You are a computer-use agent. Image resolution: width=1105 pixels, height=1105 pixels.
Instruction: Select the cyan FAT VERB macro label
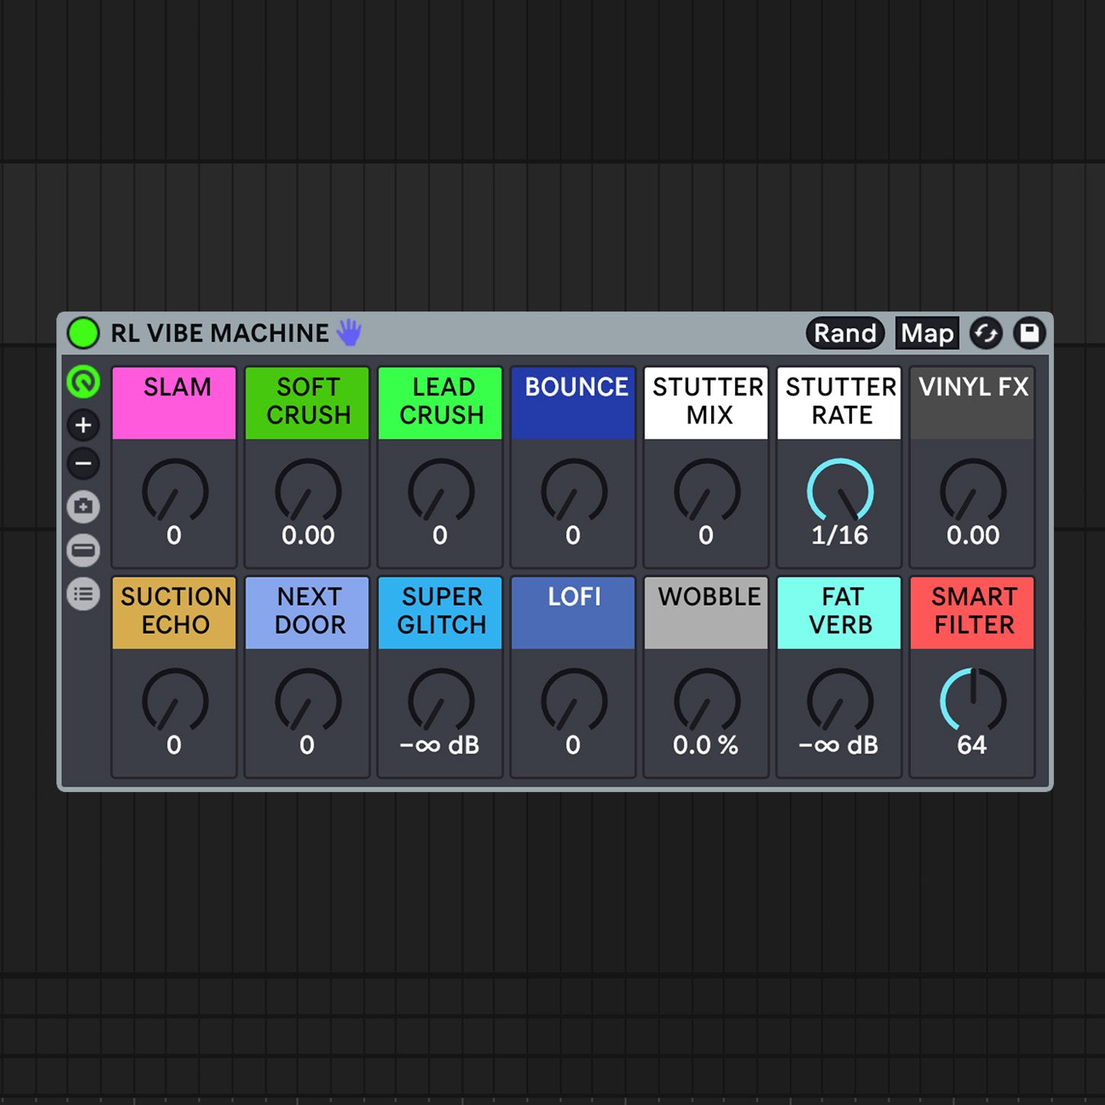pyautogui.click(x=839, y=612)
